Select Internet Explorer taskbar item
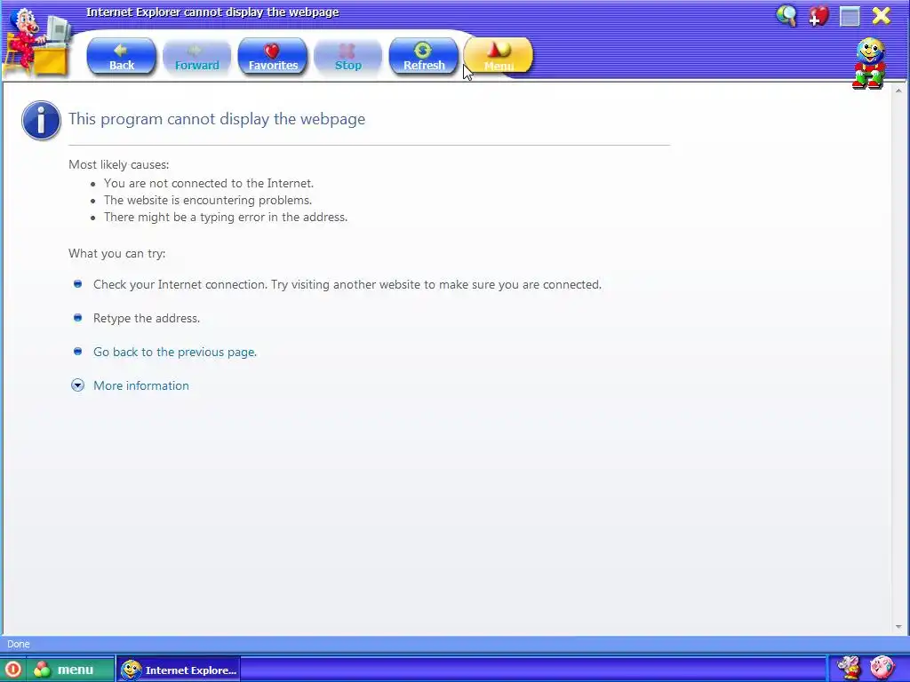910x682 pixels. click(179, 670)
